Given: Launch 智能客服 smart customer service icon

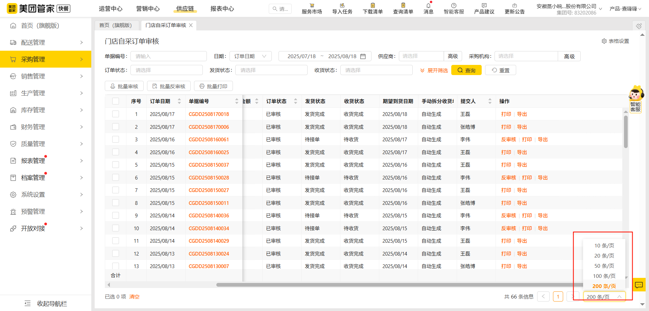Looking at the screenshot, I should pos(454,8).
